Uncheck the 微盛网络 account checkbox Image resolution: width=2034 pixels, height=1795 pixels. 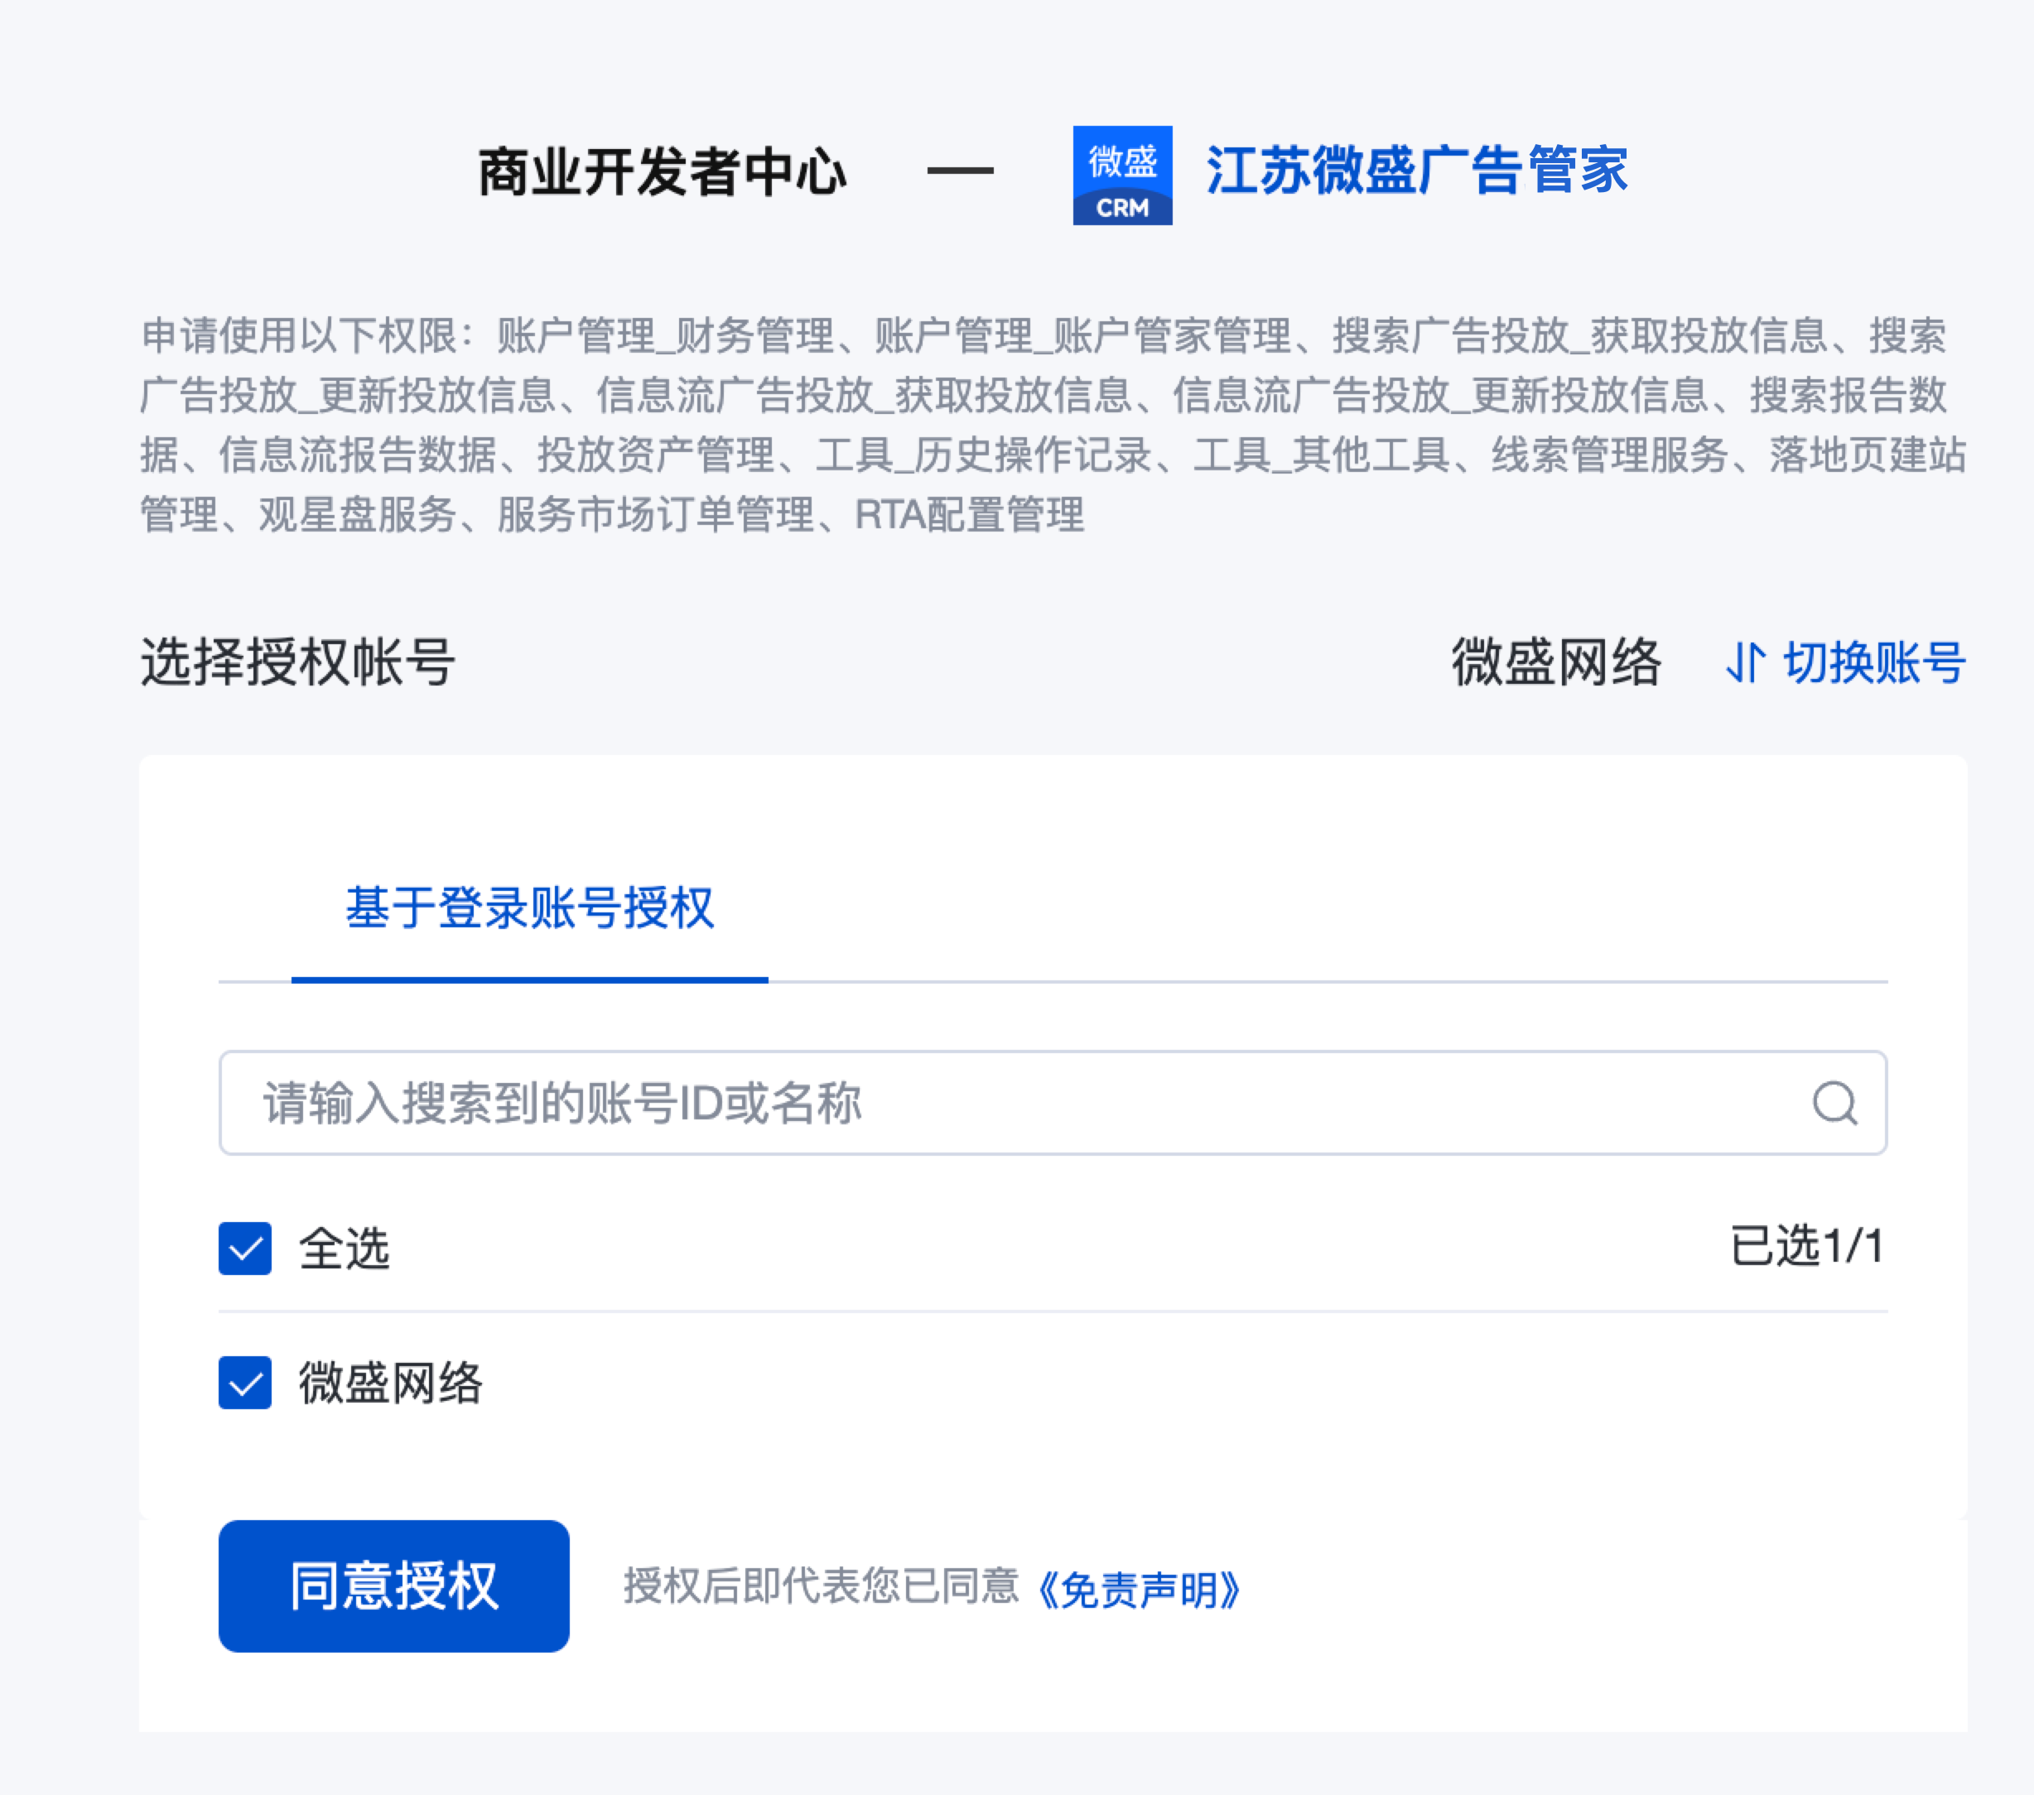245,1382
